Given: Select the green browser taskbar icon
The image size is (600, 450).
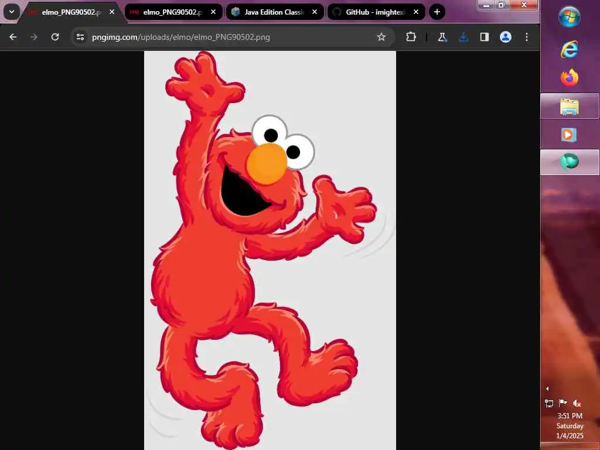Looking at the screenshot, I should pyautogui.click(x=570, y=162).
